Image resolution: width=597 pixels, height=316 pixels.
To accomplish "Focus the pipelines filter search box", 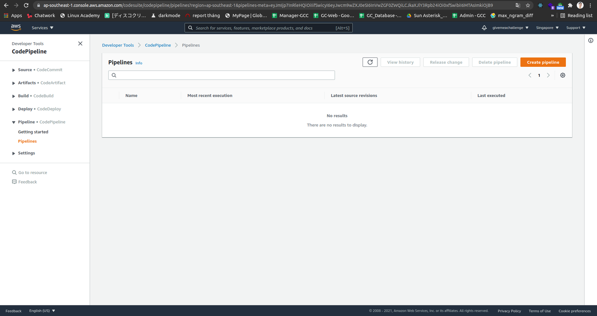I will coord(221,75).
